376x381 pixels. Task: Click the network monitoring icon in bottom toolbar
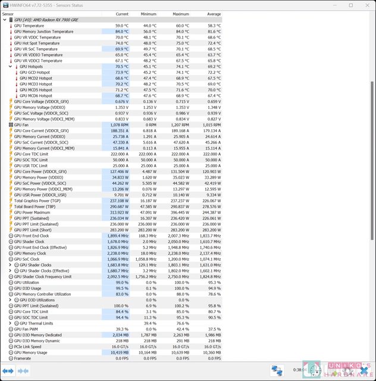pos(277,370)
